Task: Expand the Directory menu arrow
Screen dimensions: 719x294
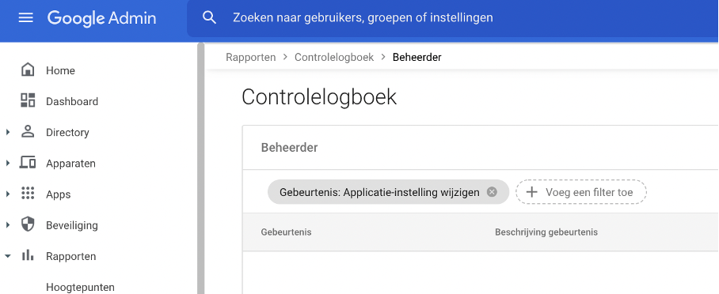Action: click(7, 132)
